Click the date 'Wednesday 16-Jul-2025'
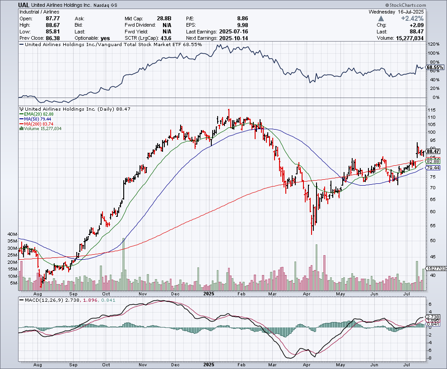 (396, 12)
